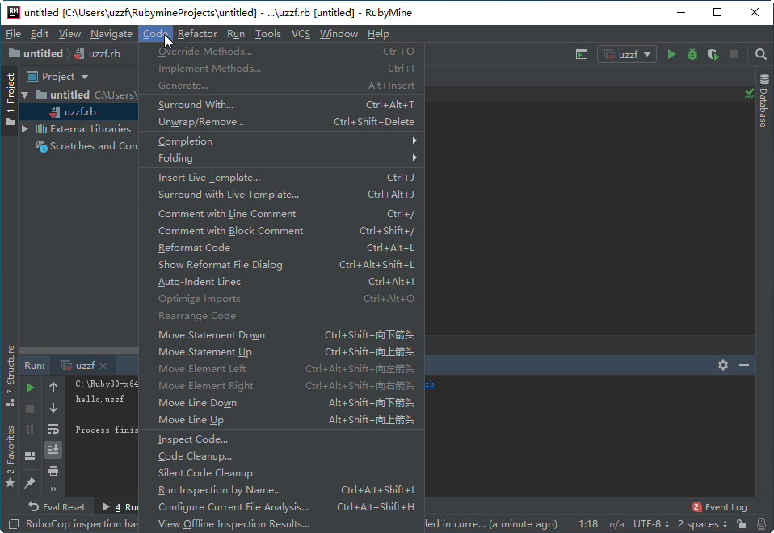Open the Folding submenu
774x533 pixels.
click(281, 158)
